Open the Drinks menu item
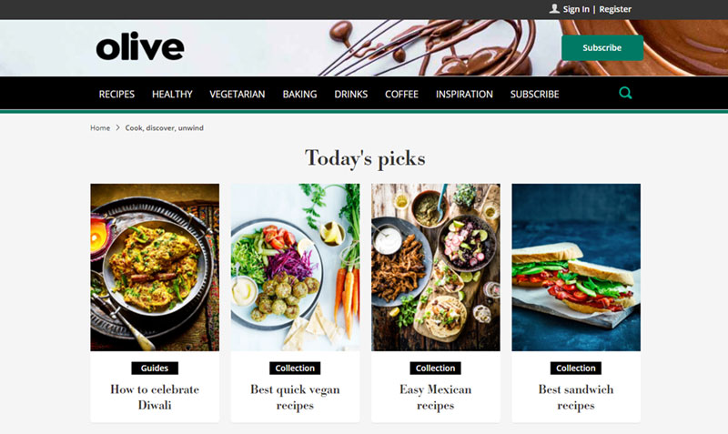Screen dimensions: 728x434 [351, 95]
